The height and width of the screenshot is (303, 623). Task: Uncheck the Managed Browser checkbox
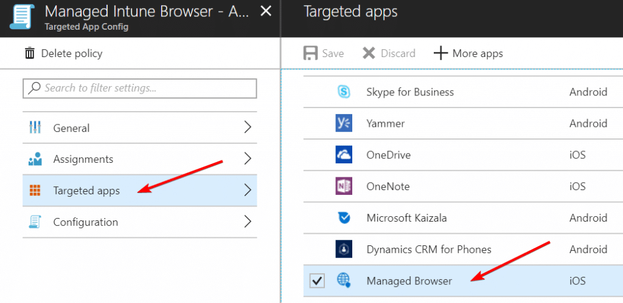(317, 281)
